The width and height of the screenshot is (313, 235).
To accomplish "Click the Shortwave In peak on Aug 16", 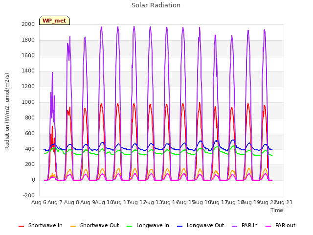I will click(200, 103).
